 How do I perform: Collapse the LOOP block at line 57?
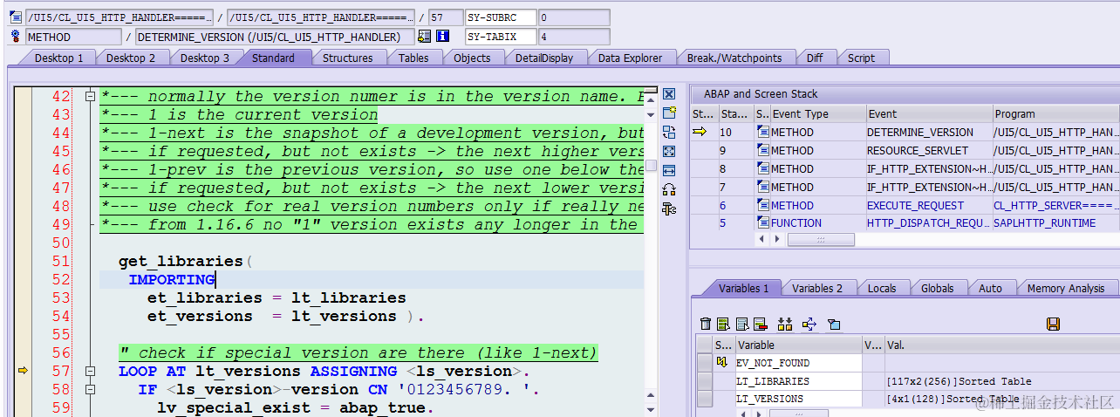89,371
